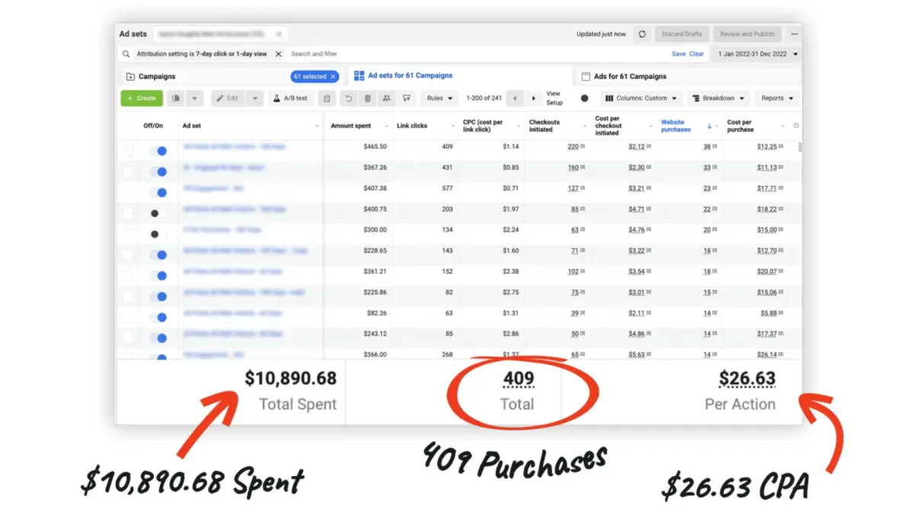Viewport: 914px width, 514px height.
Task: Click the Discard Drafts button
Action: click(x=682, y=34)
